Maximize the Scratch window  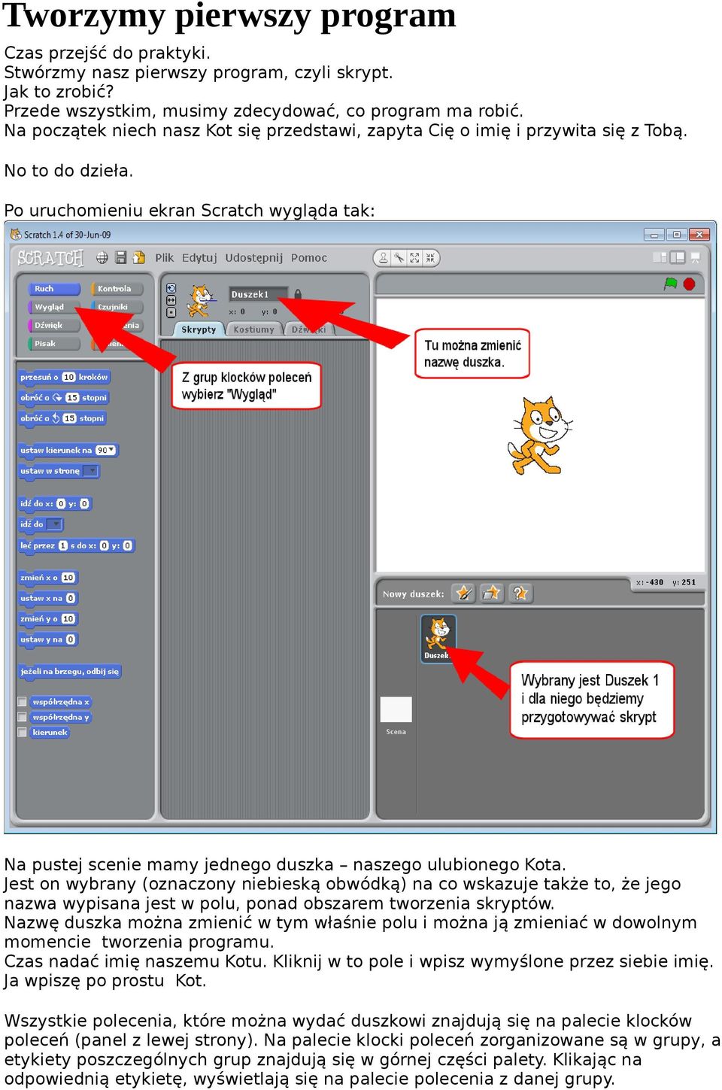[x=676, y=235]
